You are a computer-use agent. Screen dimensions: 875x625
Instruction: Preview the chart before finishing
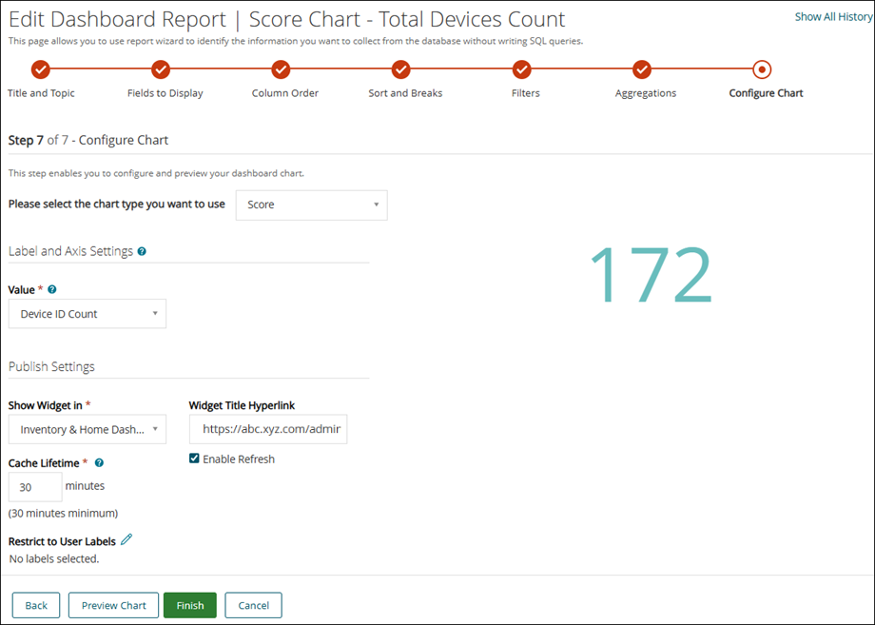pyautogui.click(x=113, y=605)
